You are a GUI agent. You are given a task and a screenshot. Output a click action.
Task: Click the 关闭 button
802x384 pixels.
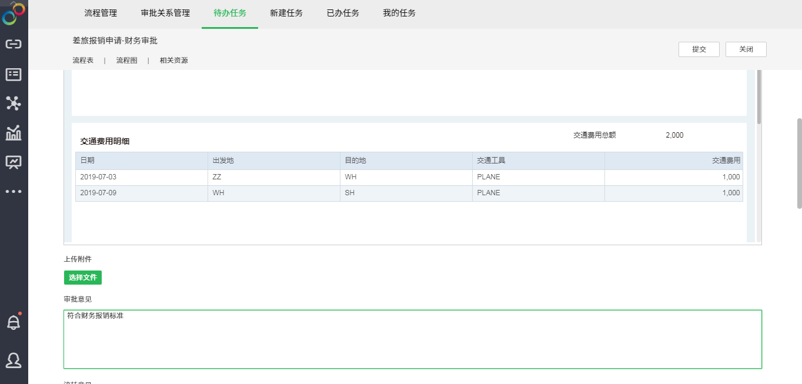[746, 49]
